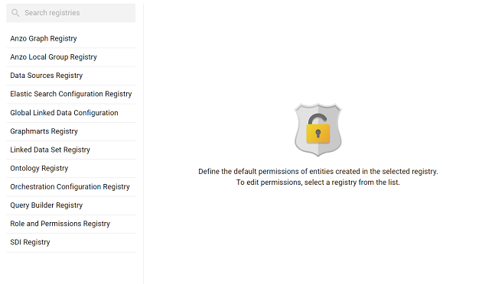Viewport: 482px width, 284px height.
Task: Click the 'To edit permissions' instruction line
Action: coord(318,182)
